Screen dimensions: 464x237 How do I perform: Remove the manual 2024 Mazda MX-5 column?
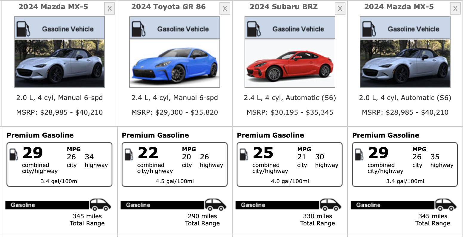pos(110,9)
